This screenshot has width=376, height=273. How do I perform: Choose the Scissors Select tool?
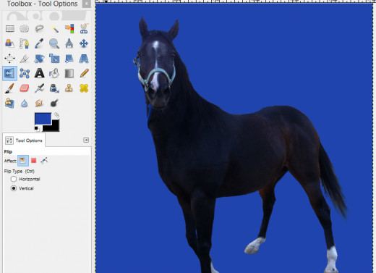(84, 29)
